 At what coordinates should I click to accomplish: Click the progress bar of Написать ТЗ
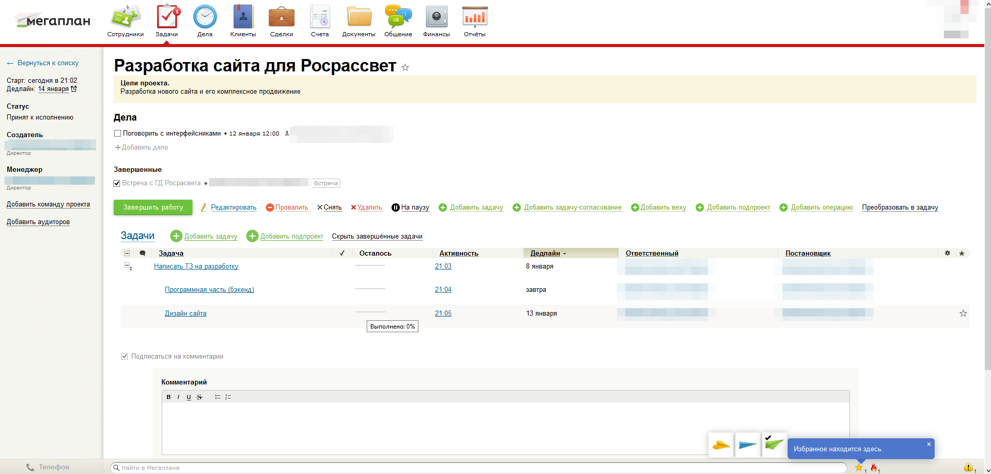point(370,265)
